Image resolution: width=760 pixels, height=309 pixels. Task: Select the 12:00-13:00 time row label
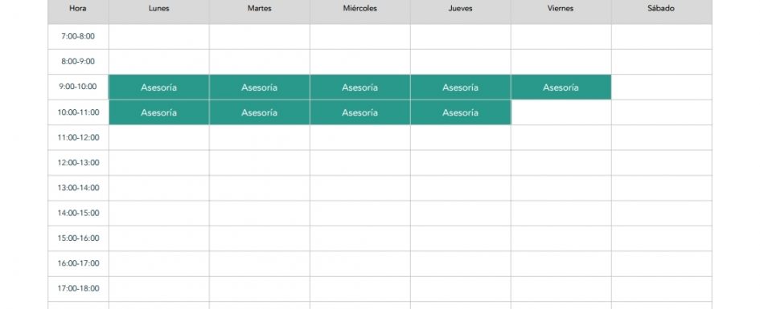[78, 162]
